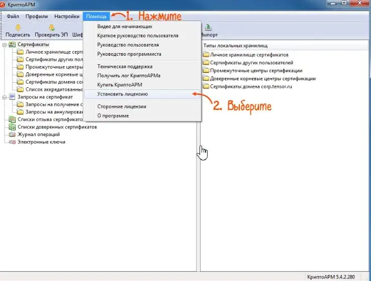Click the Журнал операций icon
371x281 pixels.
[12, 134]
